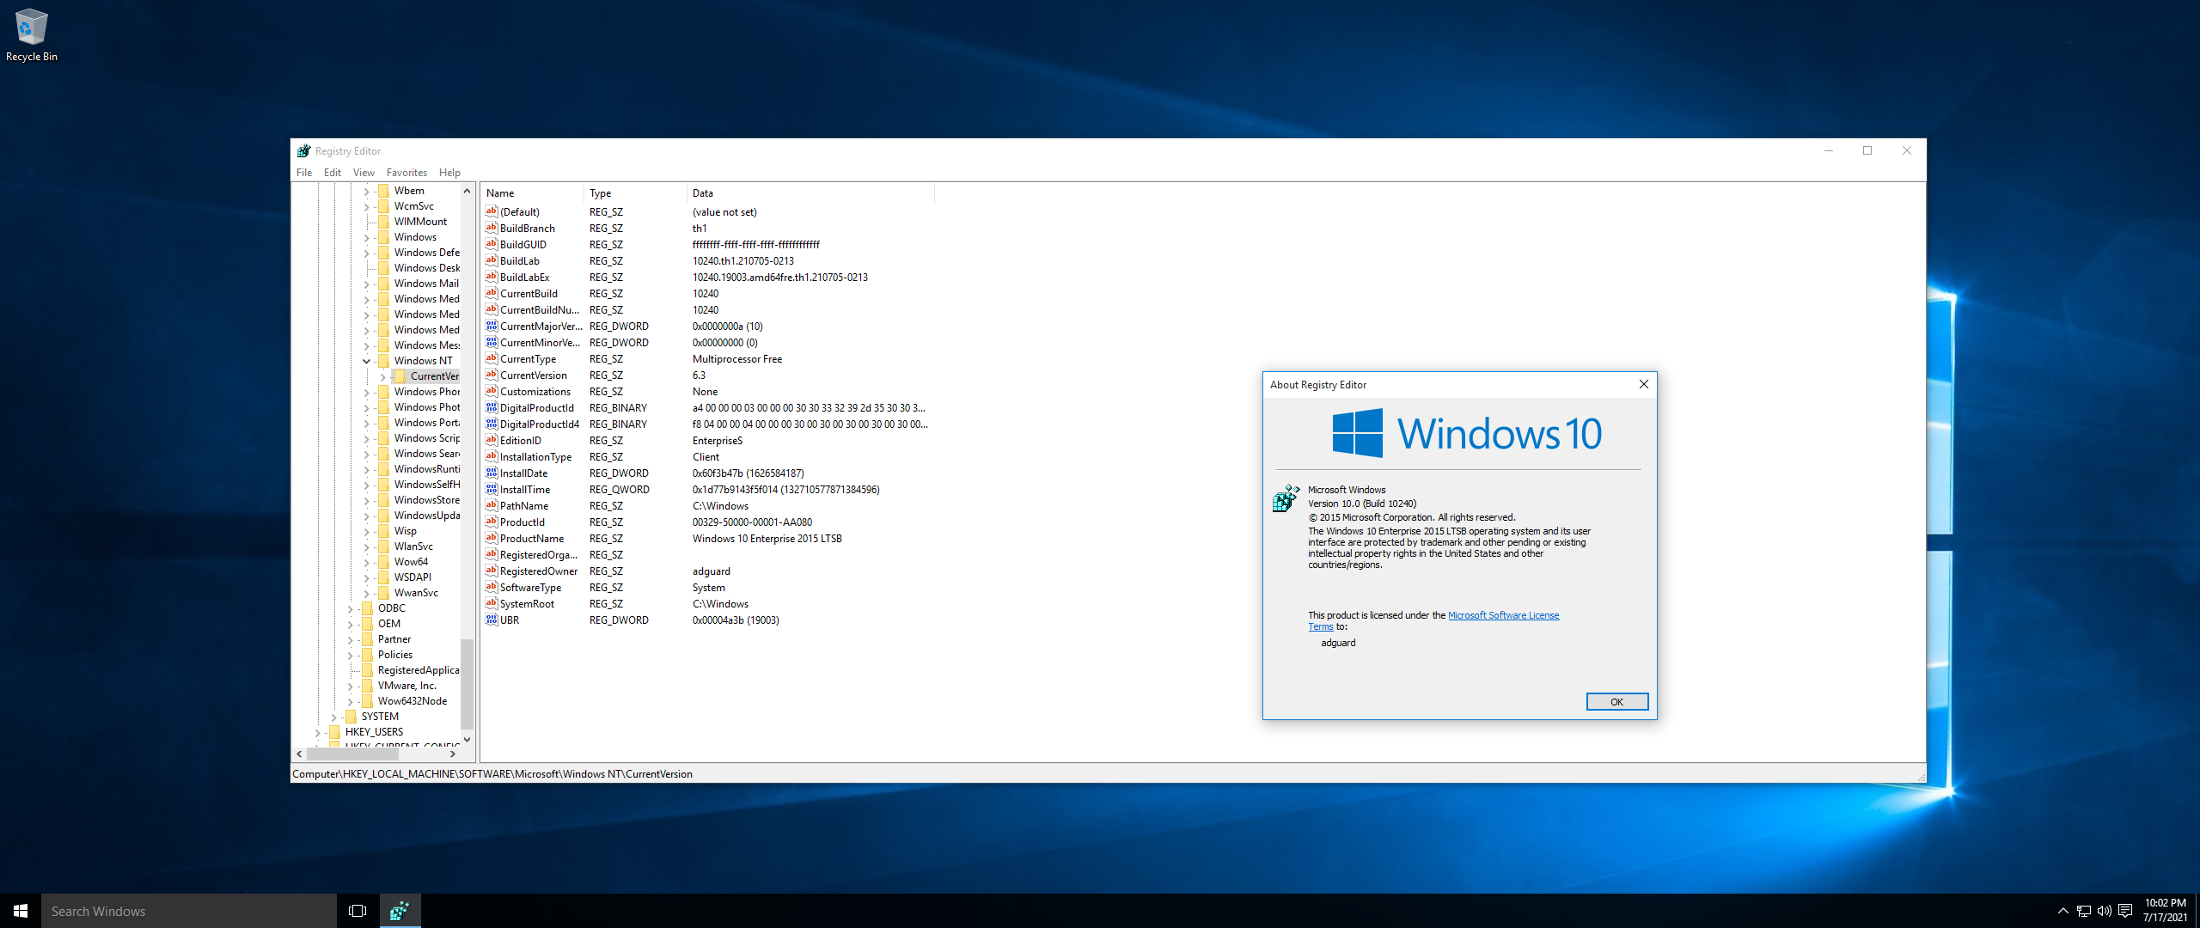The image size is (2200, 928).
Task: Click the Registry Editor taskbar icon
Action: (x=400, y=911)
